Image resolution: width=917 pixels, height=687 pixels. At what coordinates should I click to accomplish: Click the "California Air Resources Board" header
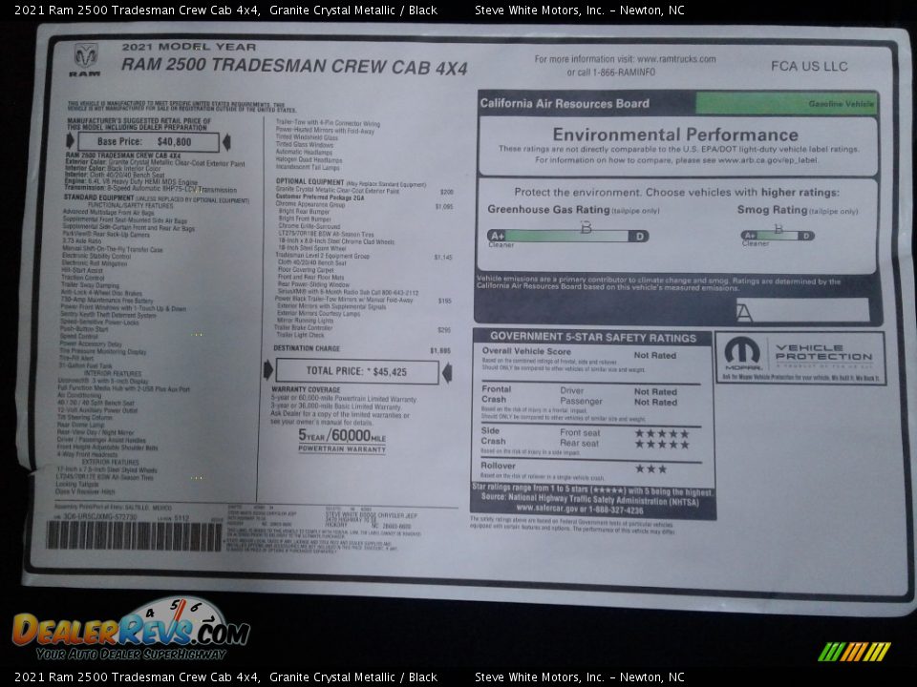(565, 103)
